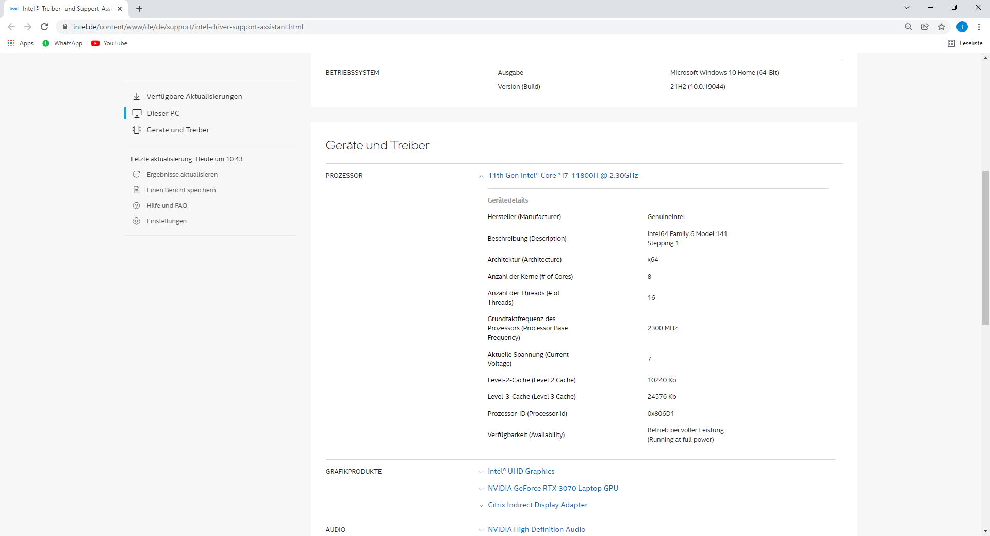Click the AUDIO section label
The width and height of the screenshot is (990, 536).
(x=336, y=530)
